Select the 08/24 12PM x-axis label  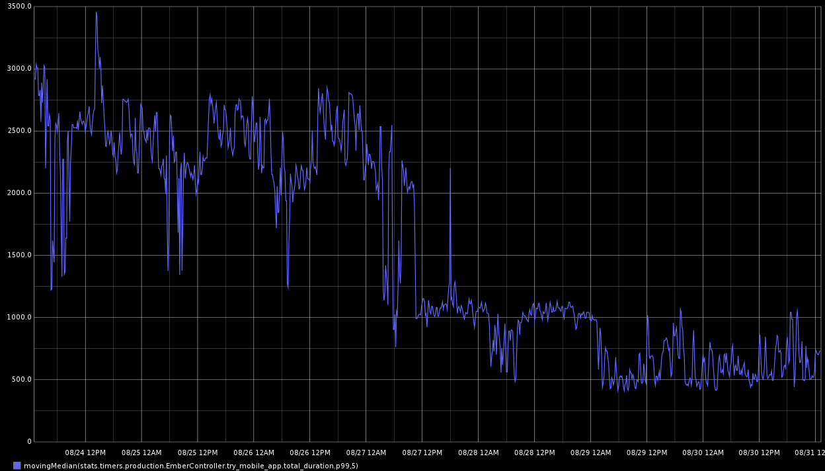point(85,453)
